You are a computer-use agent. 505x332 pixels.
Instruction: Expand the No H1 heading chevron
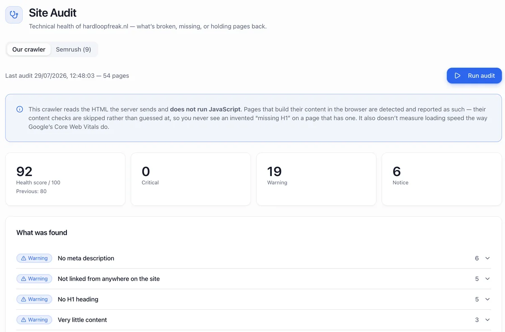(487, 300)
